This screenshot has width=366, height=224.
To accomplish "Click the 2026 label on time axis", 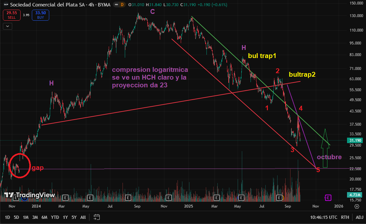I will 339,206.
